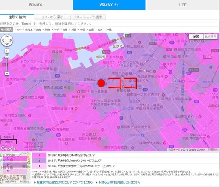
Task: Open the LTE coverage tab
Action: [183, 5]
